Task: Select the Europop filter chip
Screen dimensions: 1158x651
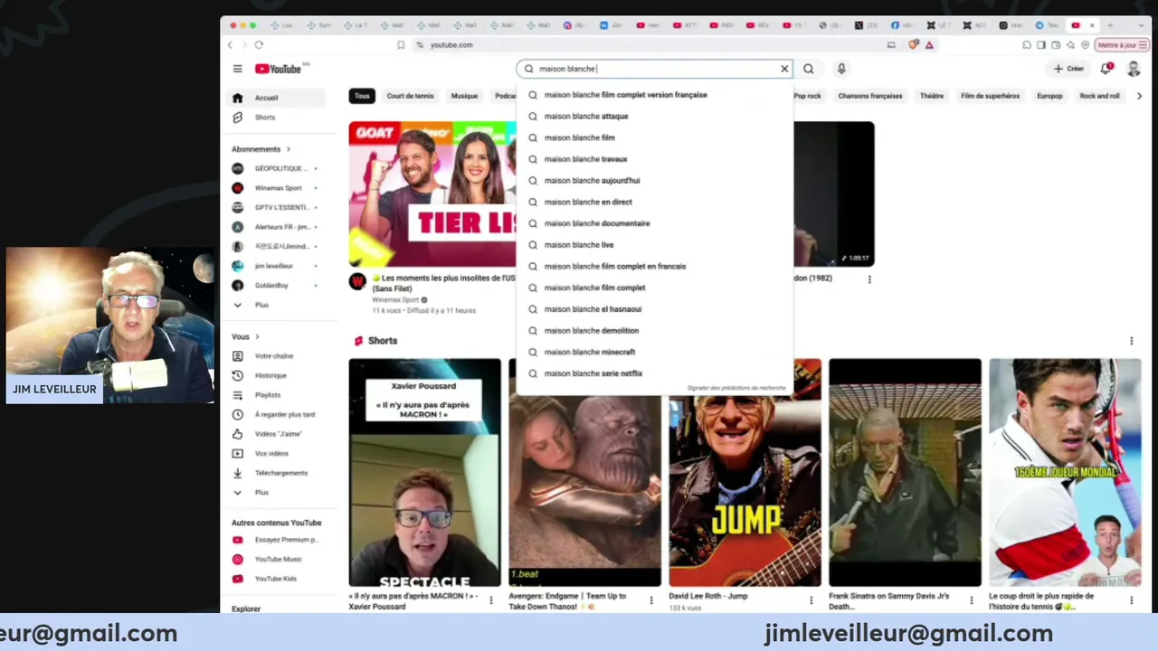Action: click(1049, 96)
